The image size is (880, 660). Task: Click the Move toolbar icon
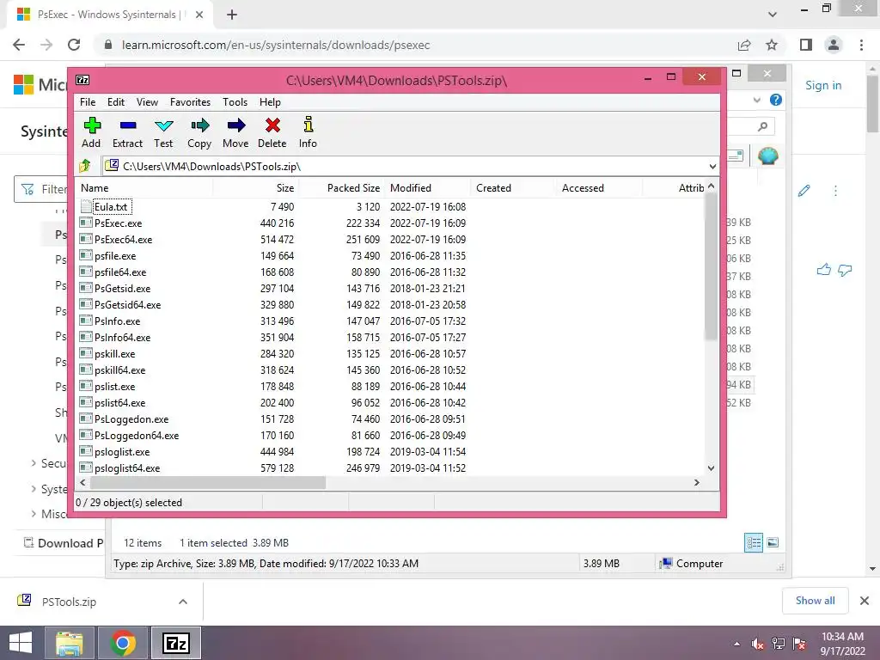[236, 125]
